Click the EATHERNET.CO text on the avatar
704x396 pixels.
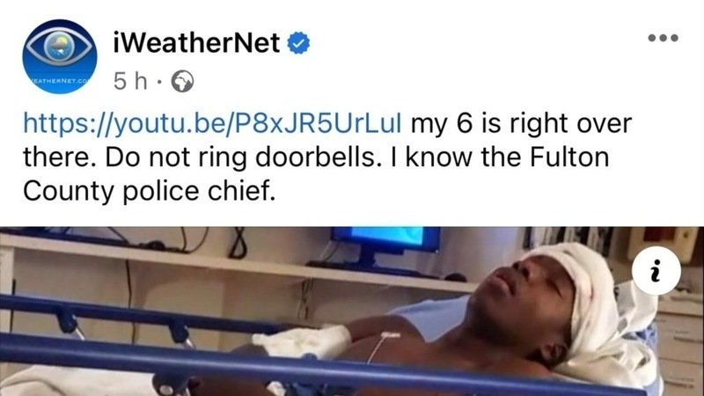[x=60, y=81]
